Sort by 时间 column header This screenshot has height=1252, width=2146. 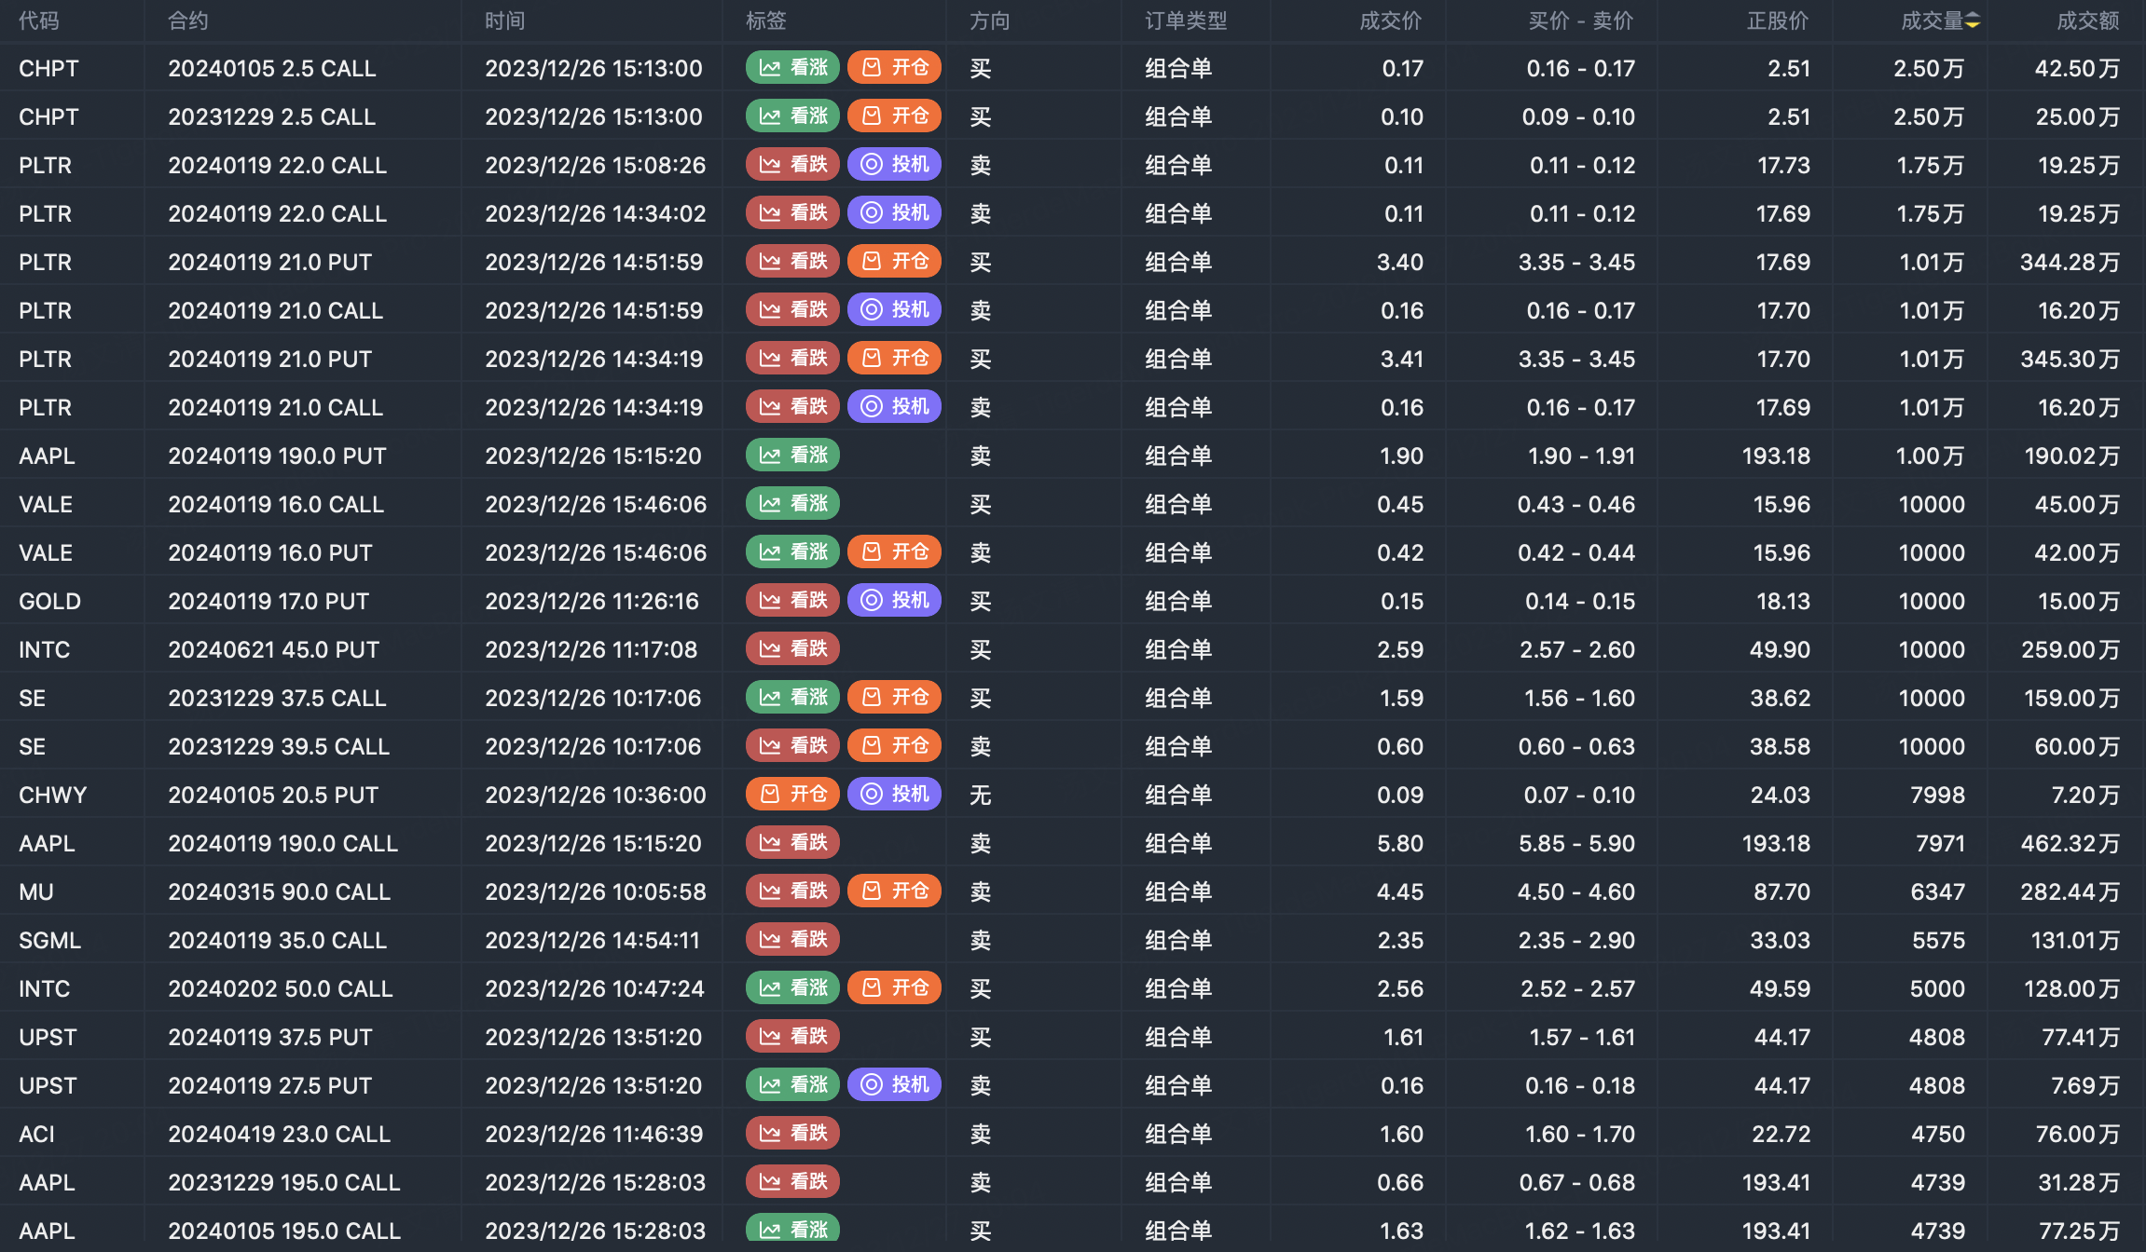504,21
